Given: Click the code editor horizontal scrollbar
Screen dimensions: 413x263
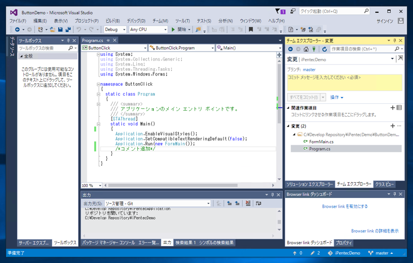Looking at the screenshot, I should coord(173,185).
